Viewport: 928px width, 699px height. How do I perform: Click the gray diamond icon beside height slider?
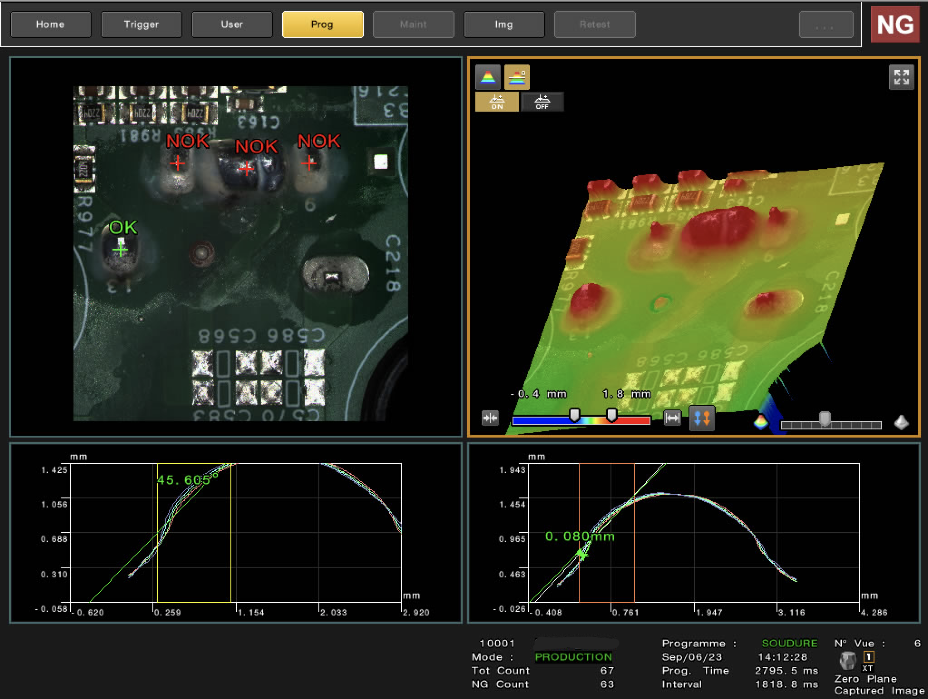pyautogui.click(x=901, y=423)
